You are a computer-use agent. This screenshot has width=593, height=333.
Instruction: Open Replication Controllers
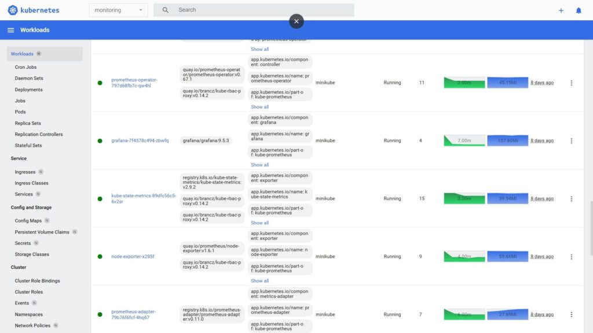(39, 134)
